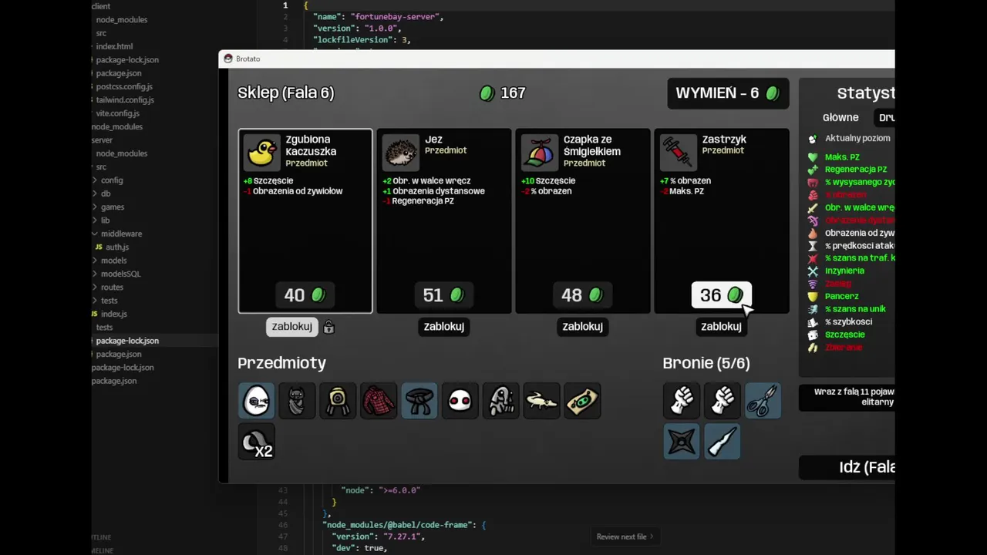Screen dimensions: 987x555
Task: Open auth.js in the editor explorer
Action: (x=117, y=247)
